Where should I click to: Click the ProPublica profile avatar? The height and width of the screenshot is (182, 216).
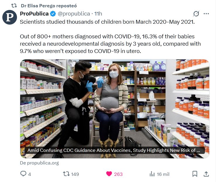(x=10, y=17)
